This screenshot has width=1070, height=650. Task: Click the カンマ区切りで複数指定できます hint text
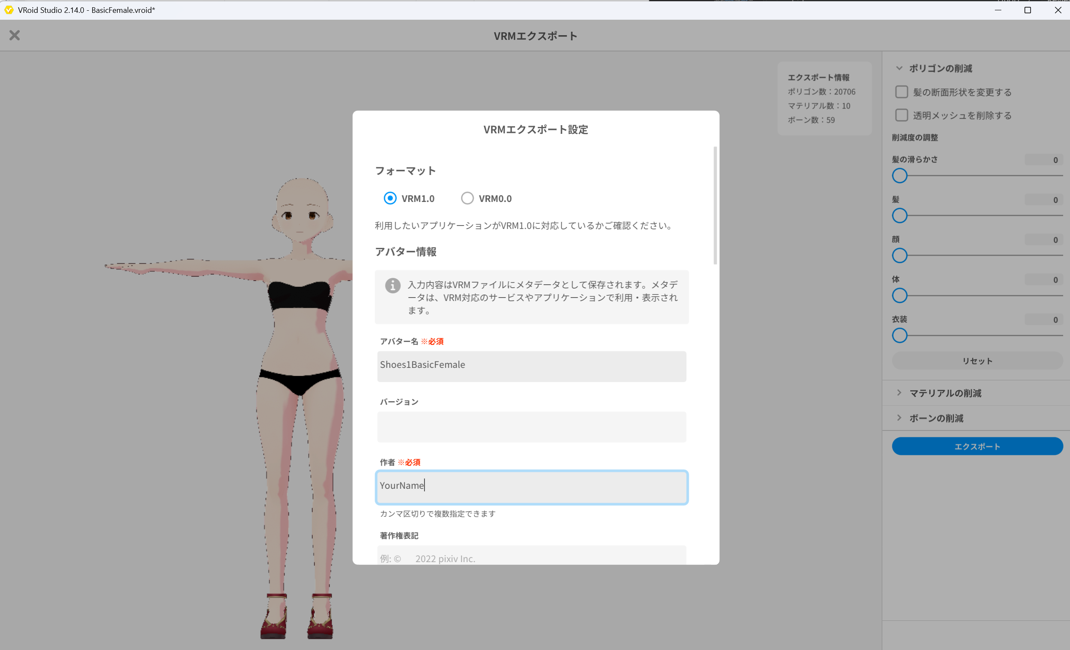pos(437,514)
